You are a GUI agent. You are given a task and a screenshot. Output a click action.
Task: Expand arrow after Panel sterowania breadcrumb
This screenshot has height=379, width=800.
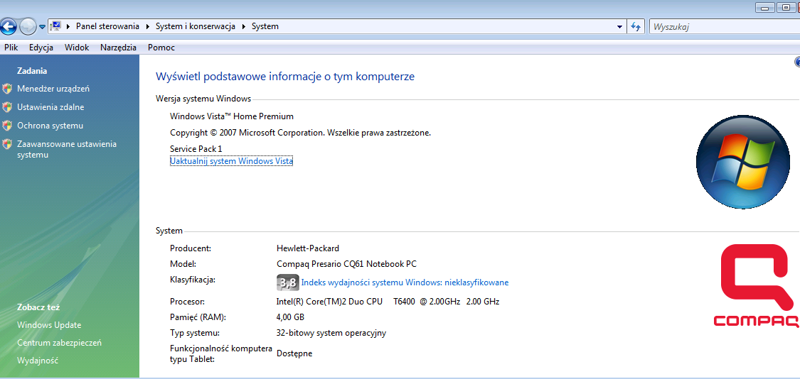click(x=148, y=26)
